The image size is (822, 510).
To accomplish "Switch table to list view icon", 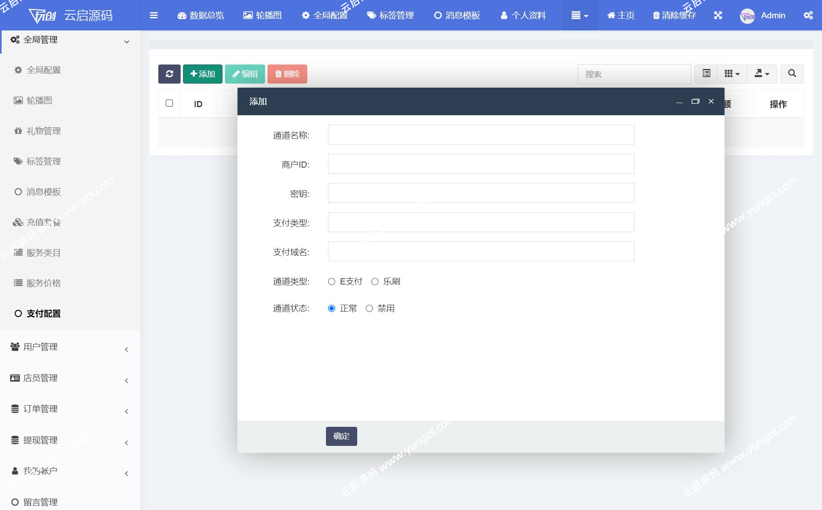I will pyautogui.click(x=706, y=74).
